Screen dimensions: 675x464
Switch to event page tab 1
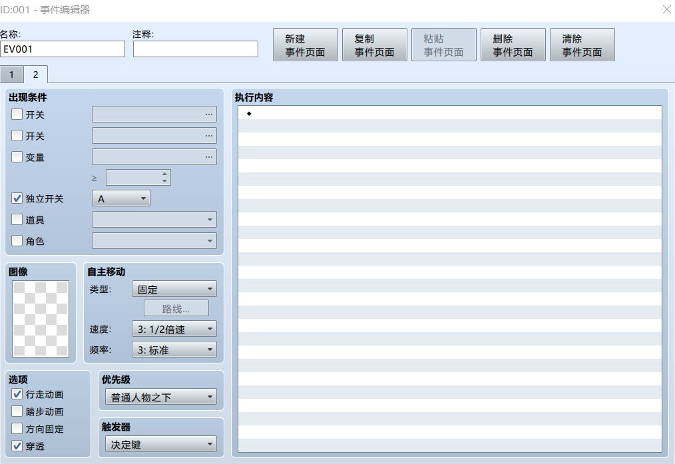[x=11, y=75]
